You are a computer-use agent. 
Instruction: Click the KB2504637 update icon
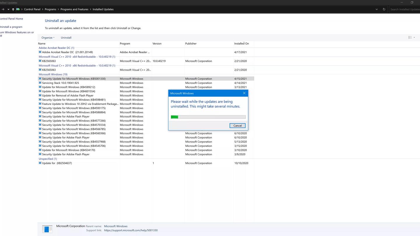pyautogui.click(x=40, y=163)
